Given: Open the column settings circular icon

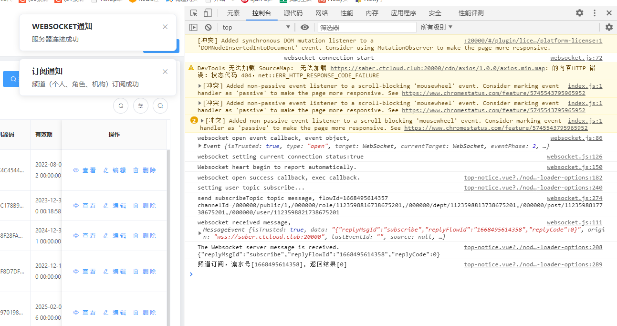Looking at the screenshot, I should coord(140,106).
